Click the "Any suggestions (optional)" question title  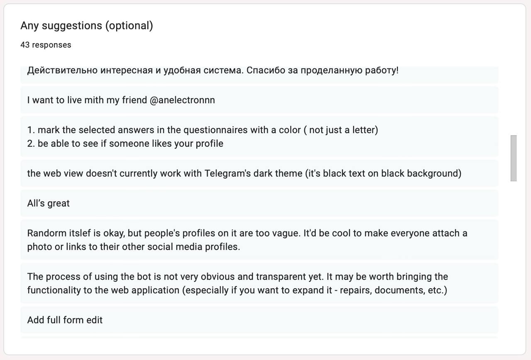coord(87,26)
